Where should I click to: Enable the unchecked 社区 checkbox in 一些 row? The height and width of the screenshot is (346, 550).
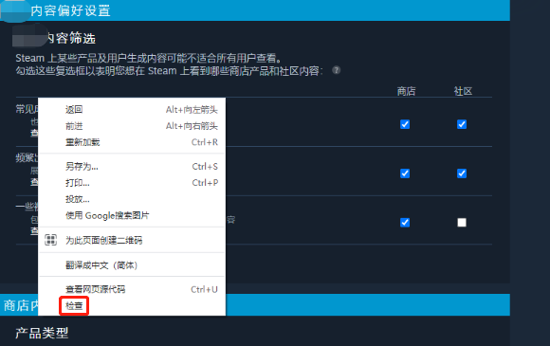pyautogui.click(x=462, y=223)
